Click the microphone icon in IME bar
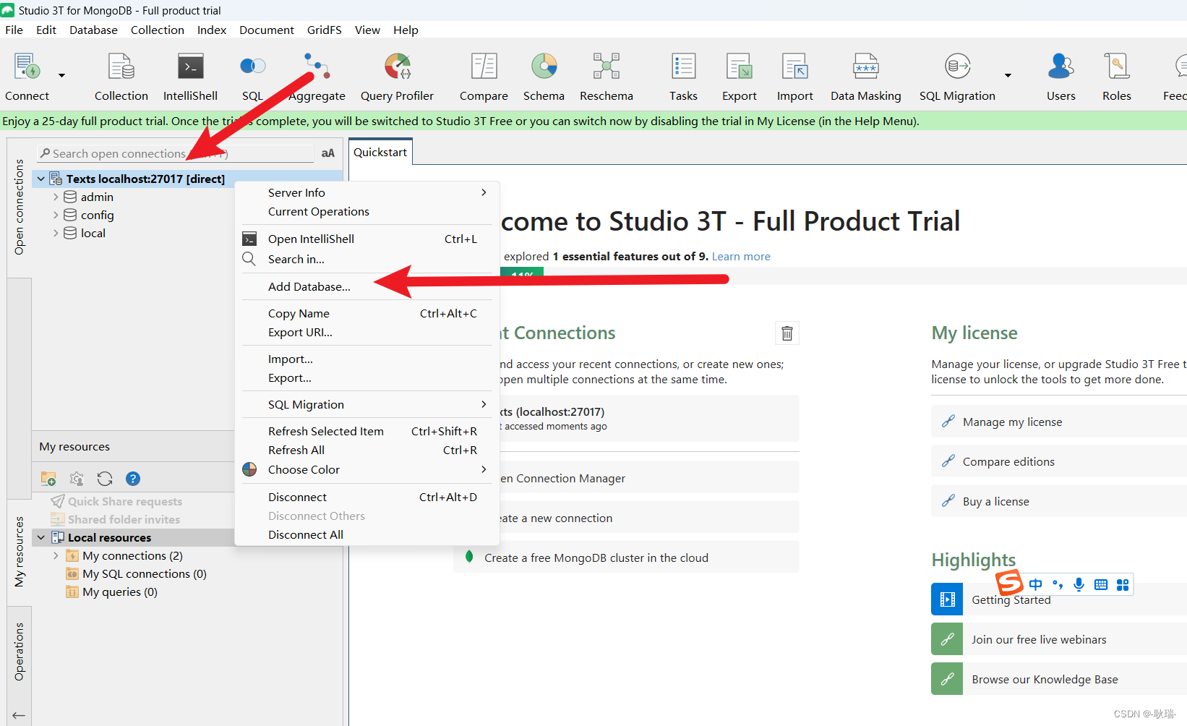1187x726 pixels. 1079,584
